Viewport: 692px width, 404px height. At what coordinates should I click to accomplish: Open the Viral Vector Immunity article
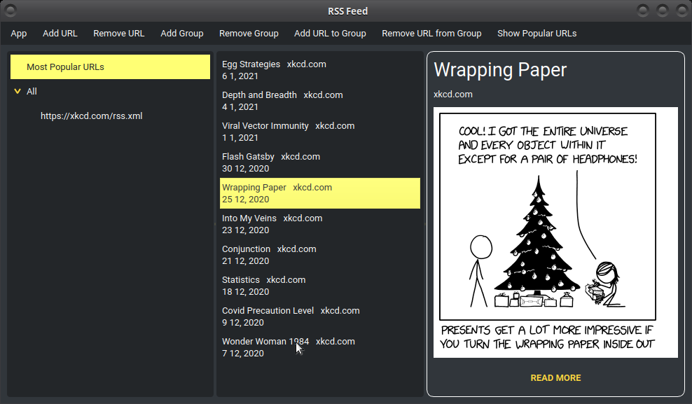(320, 132)
